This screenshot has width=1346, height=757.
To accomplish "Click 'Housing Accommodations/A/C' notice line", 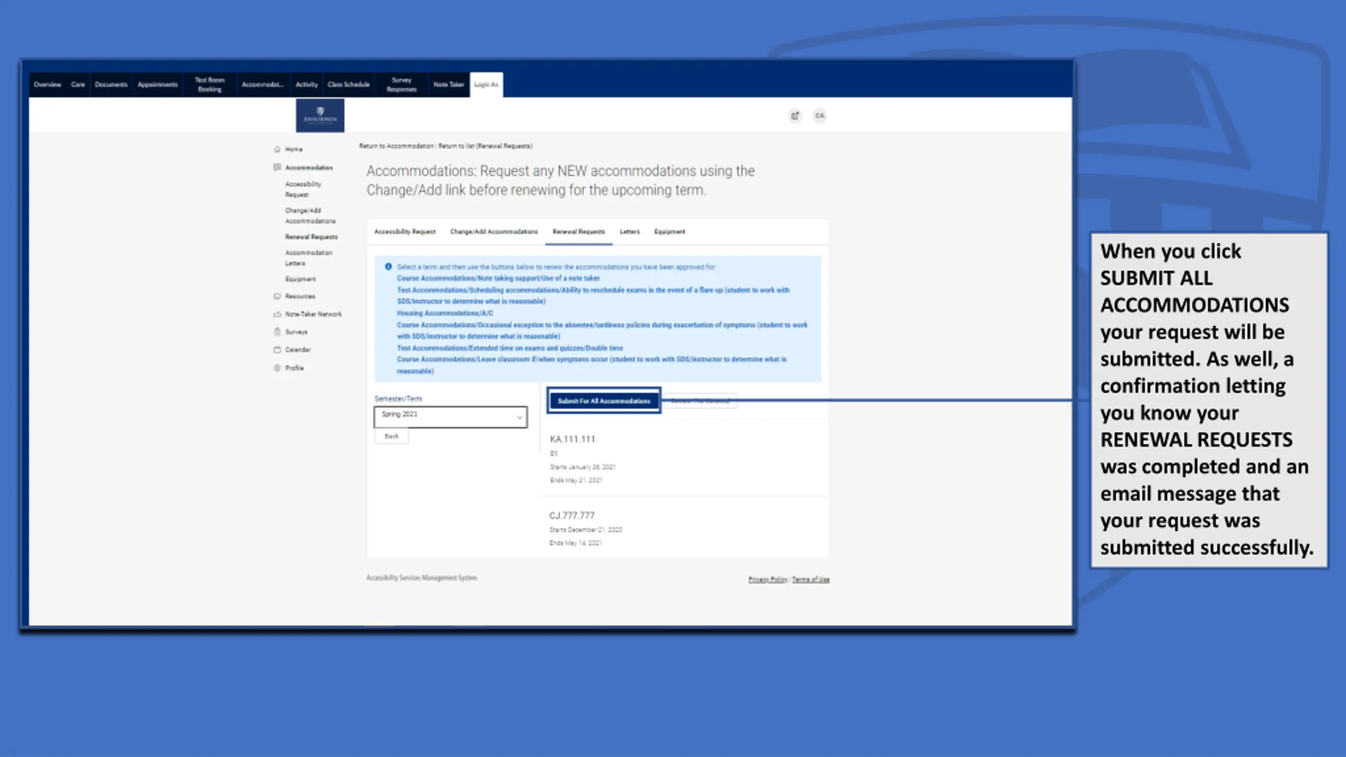I will pyautogui.click(x=445, y=313).
